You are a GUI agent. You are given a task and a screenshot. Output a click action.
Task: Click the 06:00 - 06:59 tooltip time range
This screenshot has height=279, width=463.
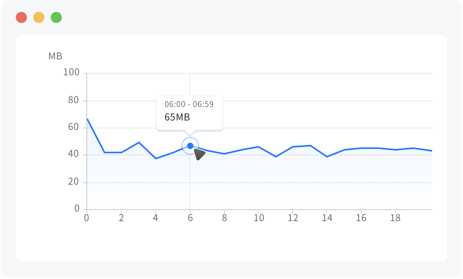coord(189,104)
